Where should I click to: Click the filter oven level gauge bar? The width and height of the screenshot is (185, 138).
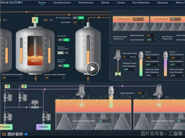pyautogui.click(x=88, y=50)
